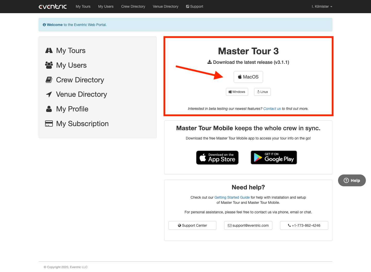
Task: Click the person icon beside My Profile
Action: click(49, 109)
